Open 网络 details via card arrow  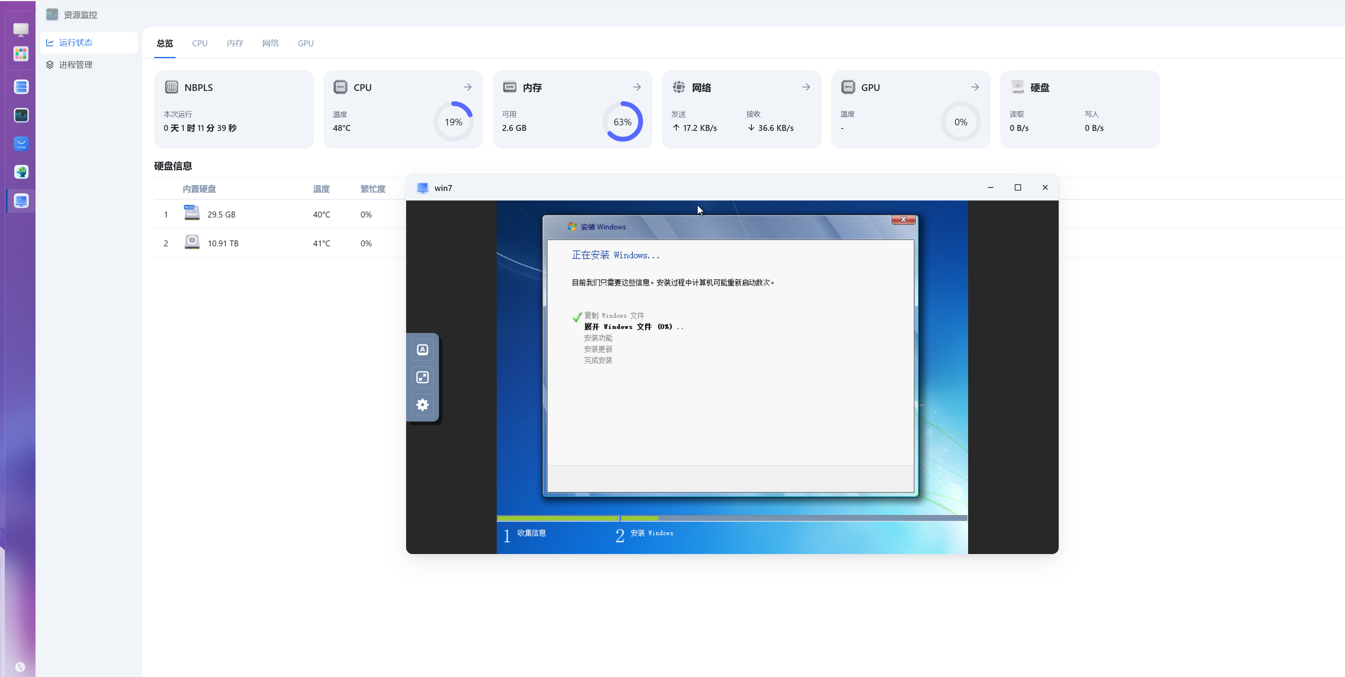806,87
